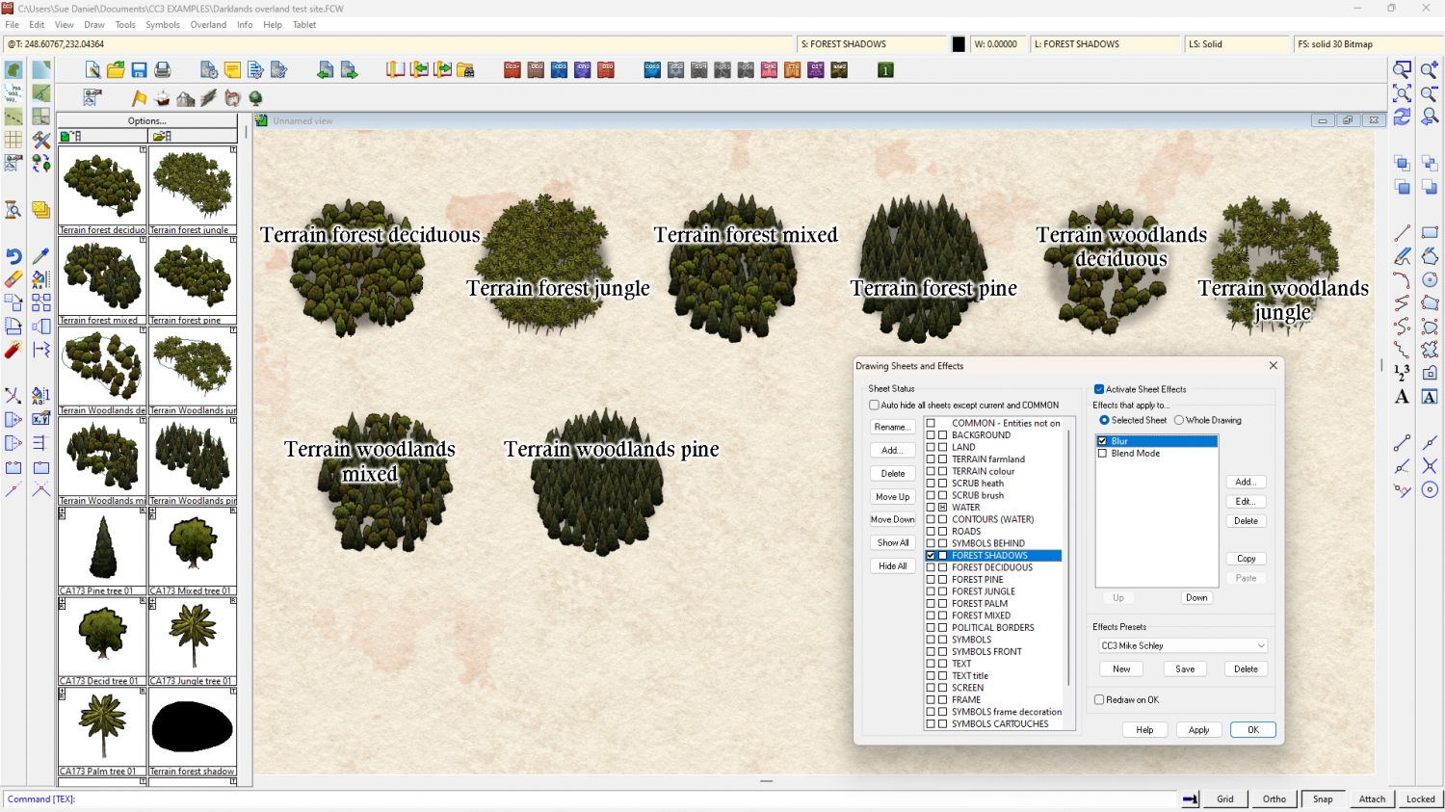Select the Line drawing tool
Viewport: 1445px width, 812px height.
point(1403,232)
